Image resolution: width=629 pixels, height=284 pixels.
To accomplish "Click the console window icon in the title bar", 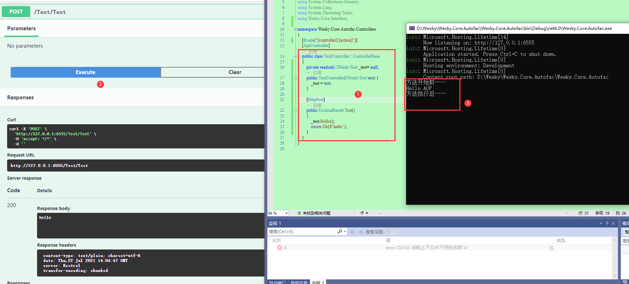I will (412, 28).
